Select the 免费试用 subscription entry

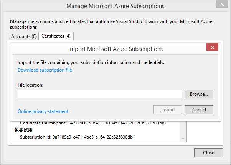click(x=23, y=130)
